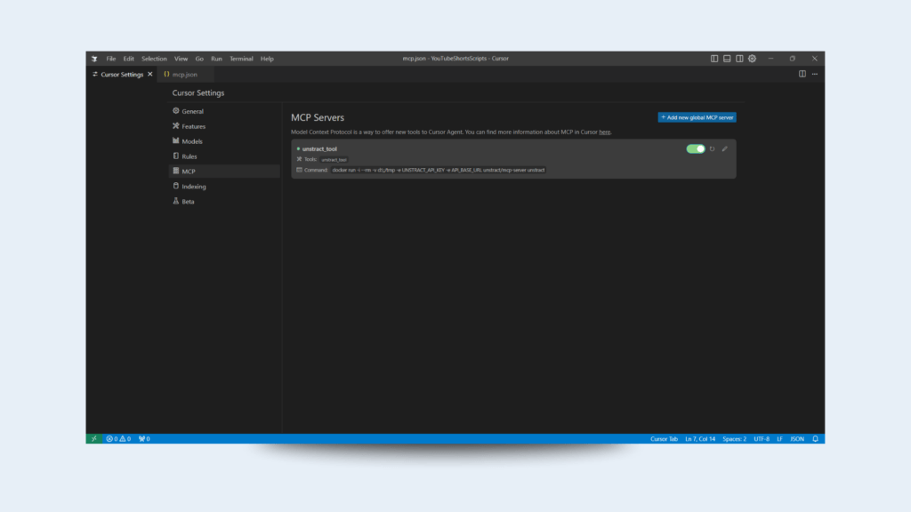Image resolution: width=911 pixels, height=512 pixels.
Task: Follow the "here" MCP documentation link
Action: tap(605, 132)
